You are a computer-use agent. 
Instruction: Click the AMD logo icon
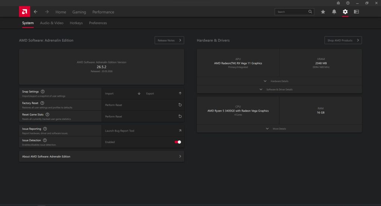pyautogui.click(x=25, y=12)
